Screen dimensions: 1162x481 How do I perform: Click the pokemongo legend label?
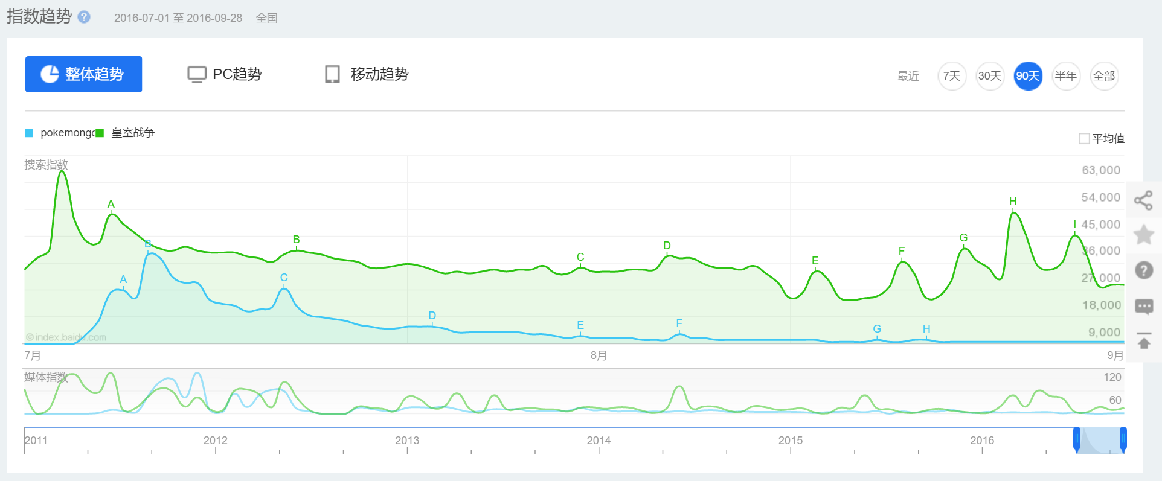click(x=68, y=133)
